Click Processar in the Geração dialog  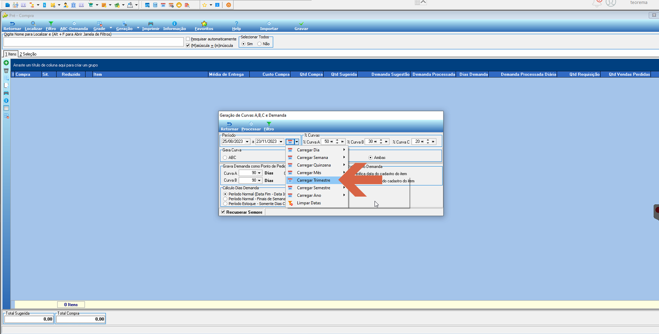[x=251, y=126]
